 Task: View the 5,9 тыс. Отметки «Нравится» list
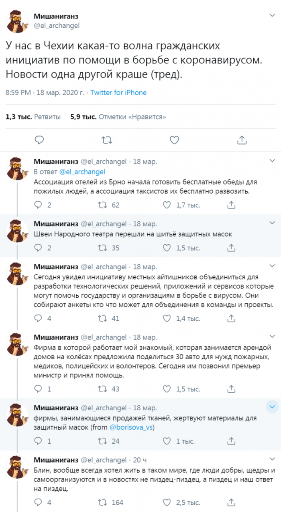tap(118, 117)
